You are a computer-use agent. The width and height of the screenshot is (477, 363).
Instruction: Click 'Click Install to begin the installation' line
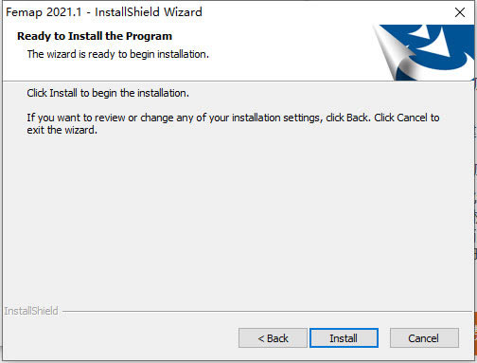(108, 93)
